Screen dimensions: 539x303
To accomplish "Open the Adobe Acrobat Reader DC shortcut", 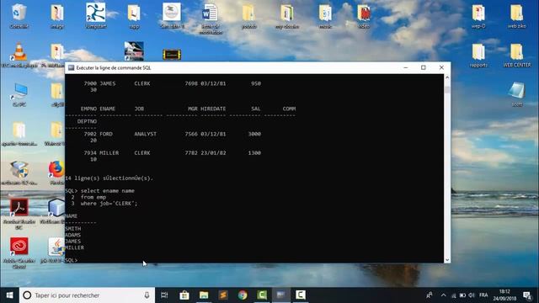I will pos(19,208).
